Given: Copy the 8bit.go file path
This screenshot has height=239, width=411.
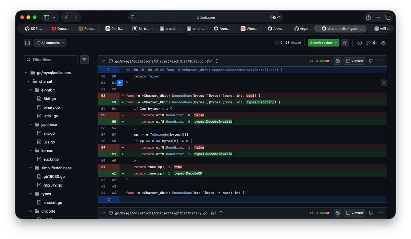Looking at the screenshot, I should 209,61.
